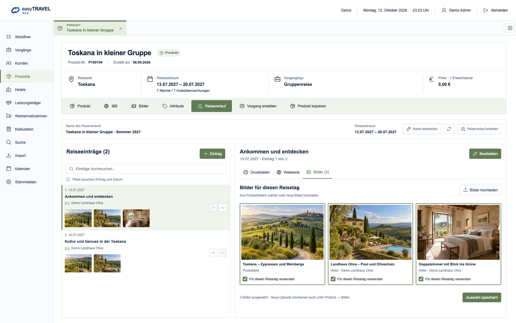The image size is (516, 323).
Task: Uncheck reisetag use for Pool und Olivenhain
Action: [333, 279]
